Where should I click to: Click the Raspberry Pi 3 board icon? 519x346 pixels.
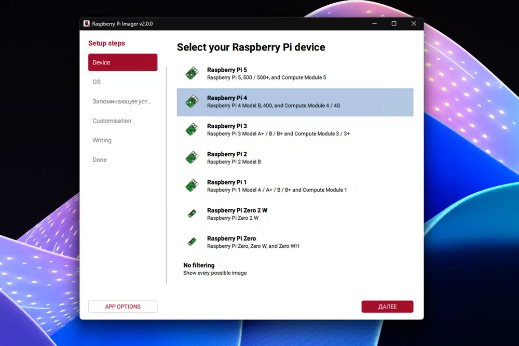coord(192,129)
